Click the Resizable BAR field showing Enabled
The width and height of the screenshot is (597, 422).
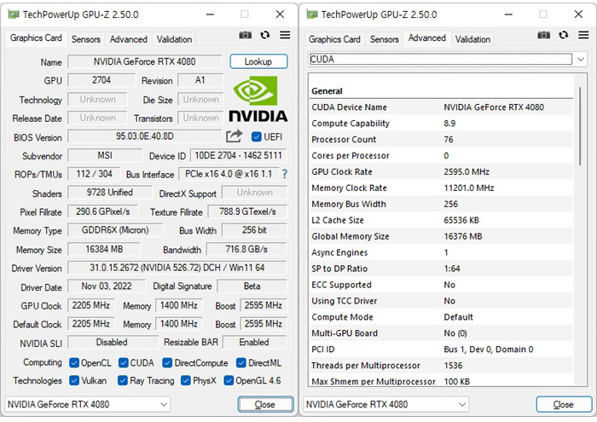click(x=254, y=342)
